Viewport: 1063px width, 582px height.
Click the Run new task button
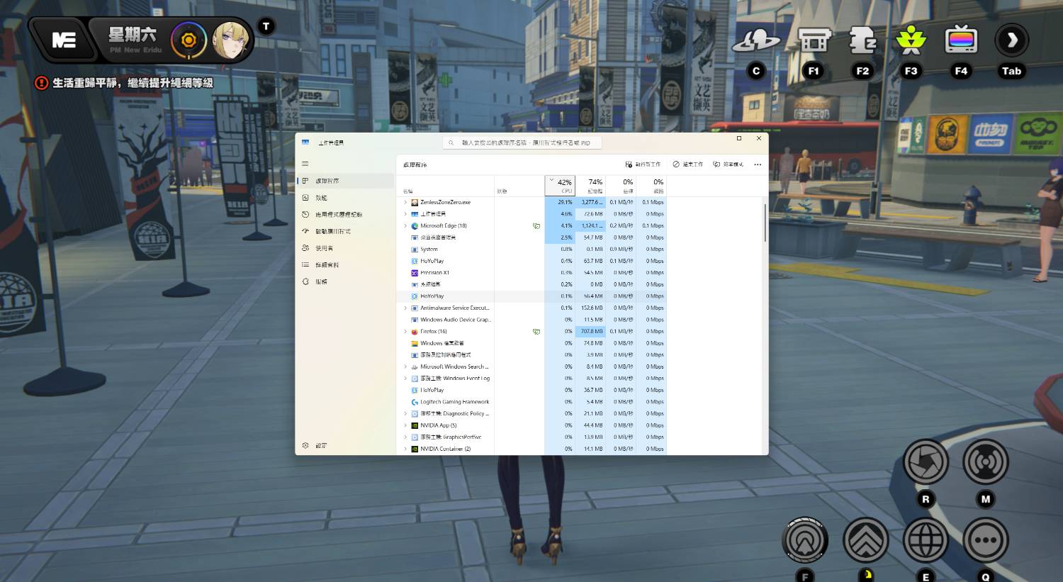click(x=643, y=164)
